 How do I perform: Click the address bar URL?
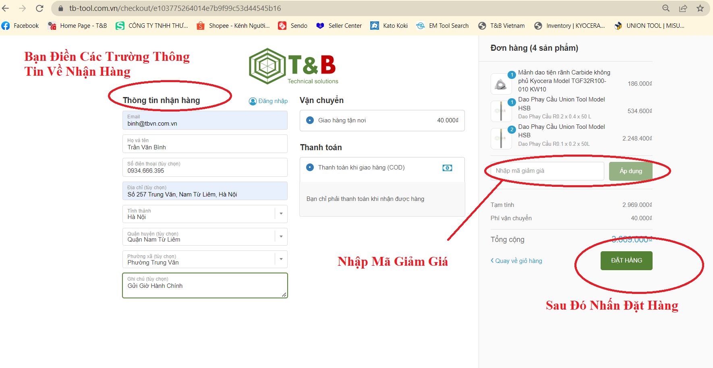(175, 8)
